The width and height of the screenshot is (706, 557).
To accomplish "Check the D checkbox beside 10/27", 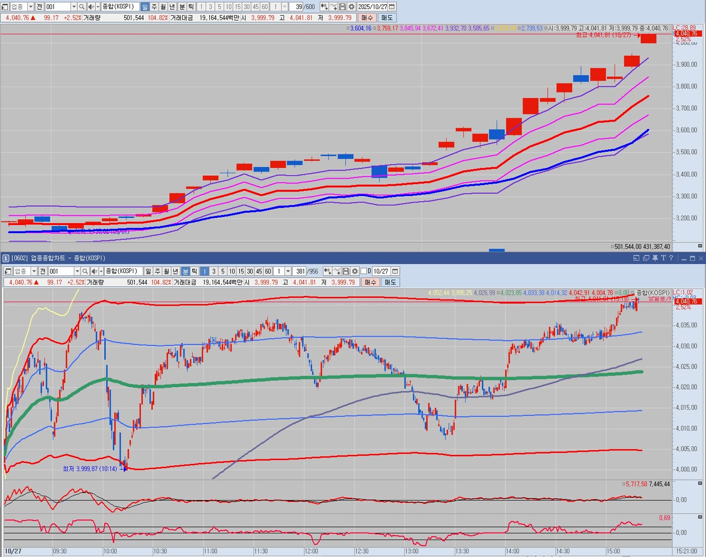I will pos(364,271).
